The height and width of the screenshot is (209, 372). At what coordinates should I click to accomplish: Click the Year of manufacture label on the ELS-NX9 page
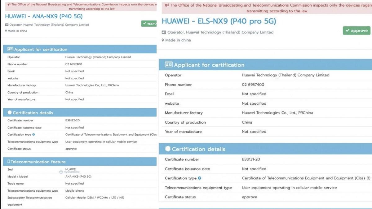183,132
